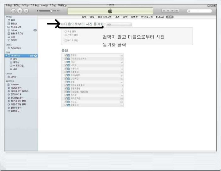This screenshot has height=171, width=221.
Task: Open the 편집(E) menu
Action: tap(17, 5)
